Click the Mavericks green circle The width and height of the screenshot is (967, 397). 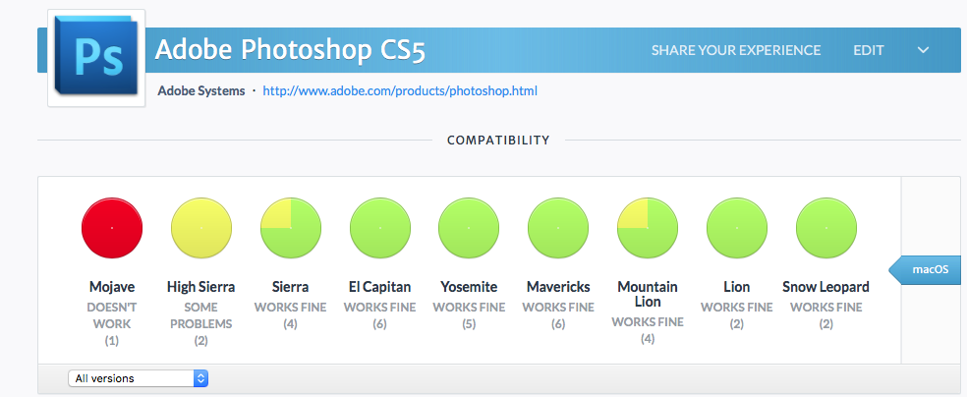click(x=558, y=227)
